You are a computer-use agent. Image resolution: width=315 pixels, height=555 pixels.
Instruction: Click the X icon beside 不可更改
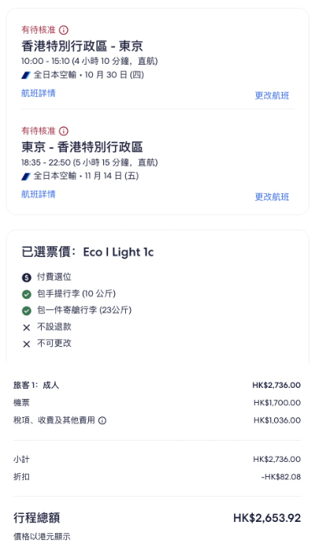tap(27, 344)
